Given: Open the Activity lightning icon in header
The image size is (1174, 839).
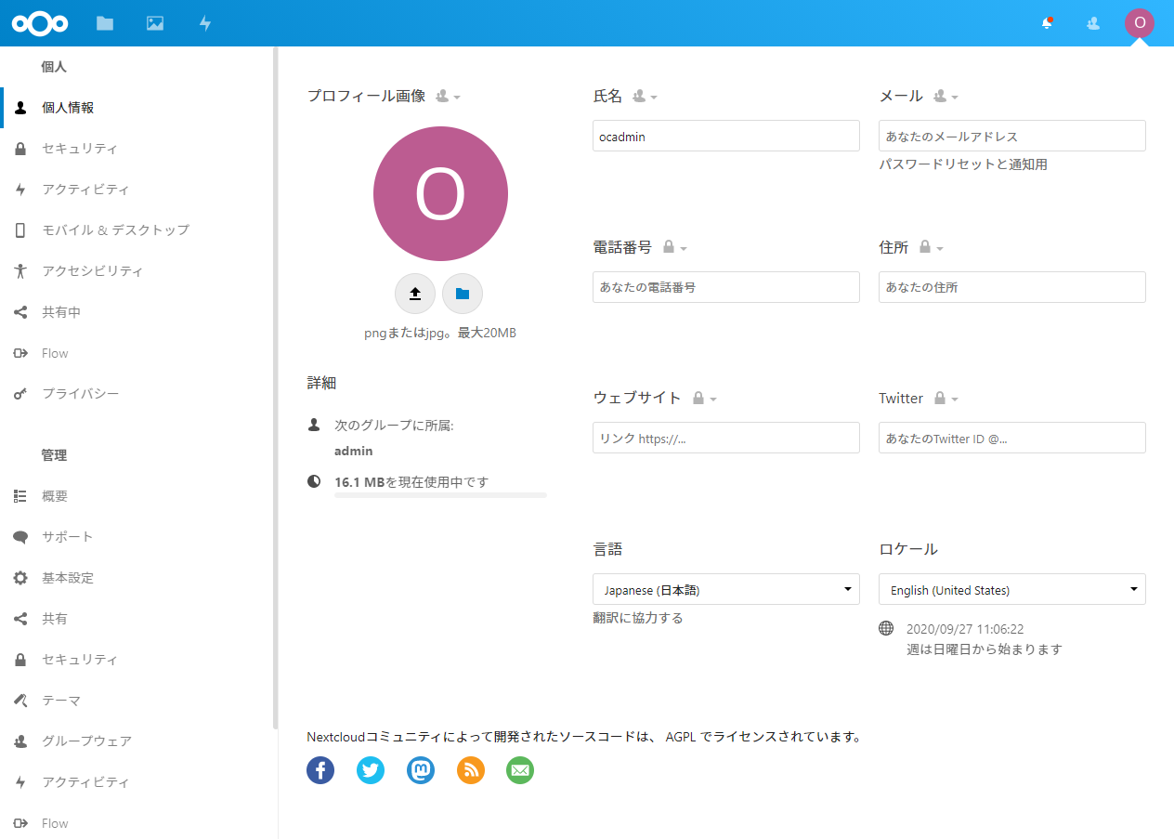Looking at the screenshot, I should click(x=205, y=23).
